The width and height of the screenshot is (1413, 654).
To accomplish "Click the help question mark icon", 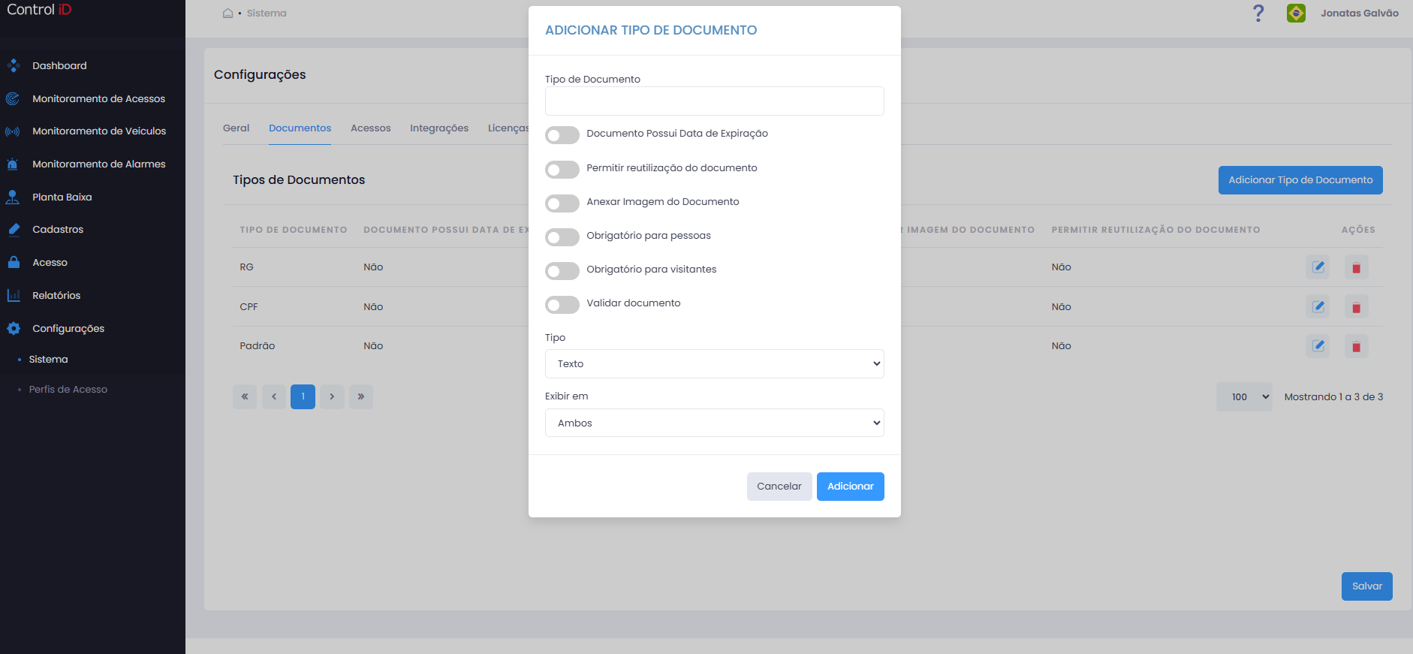I will pyautogui.click(x=1258, y=13).
